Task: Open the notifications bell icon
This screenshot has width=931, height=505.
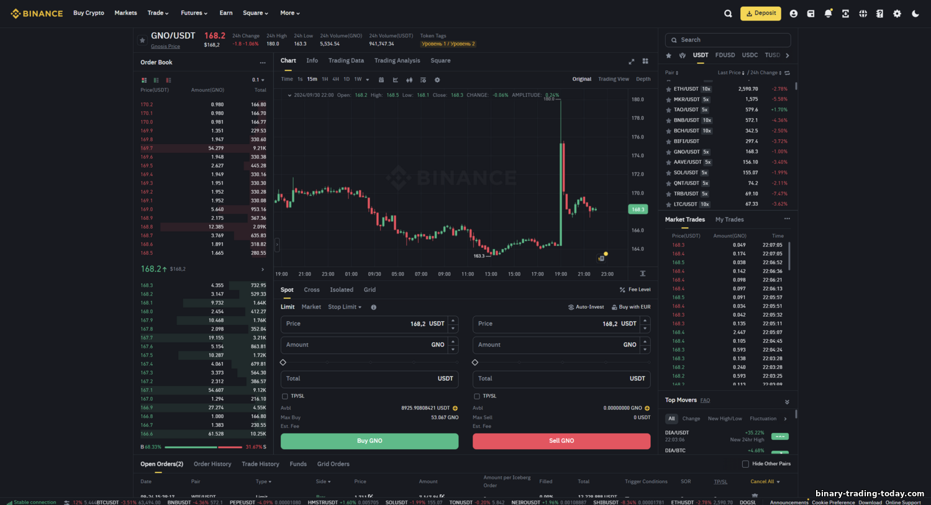Action: (828, 13)
